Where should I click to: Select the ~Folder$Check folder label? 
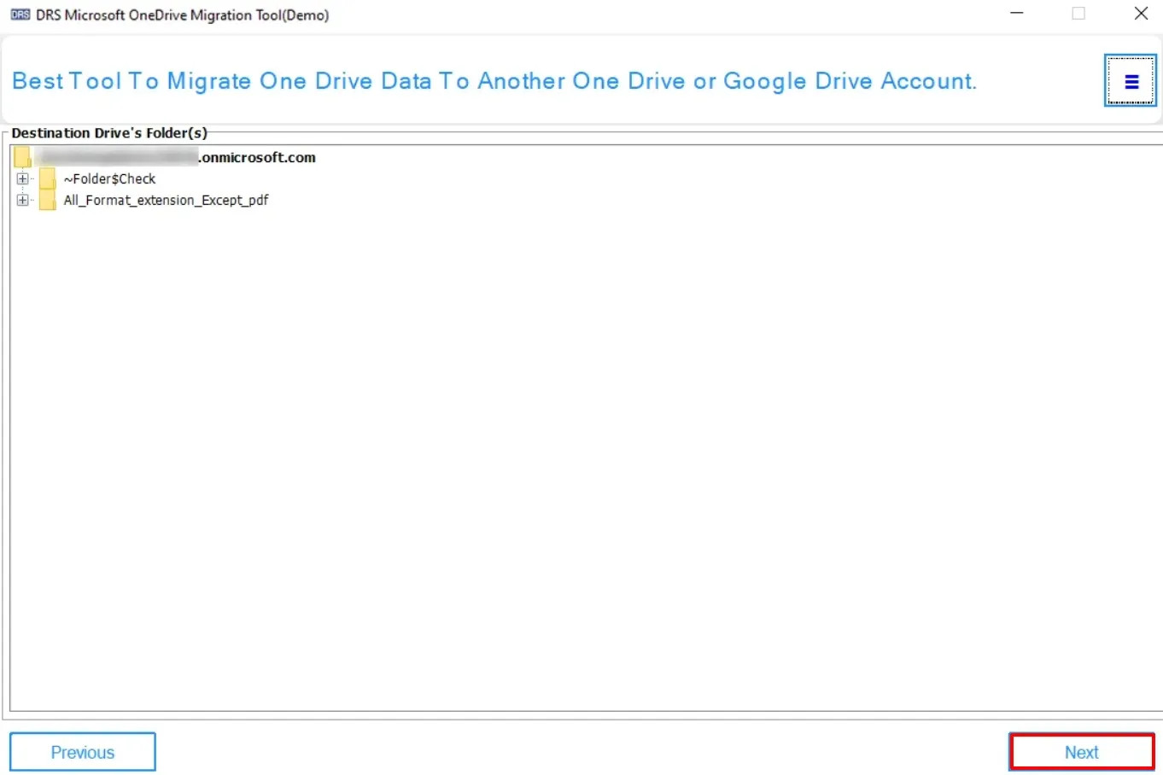(x=109, y=179)
